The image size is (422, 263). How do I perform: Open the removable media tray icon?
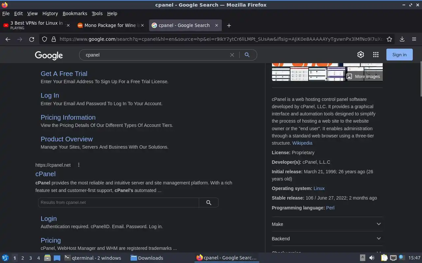pyautogui.click(x=362, y=258)
